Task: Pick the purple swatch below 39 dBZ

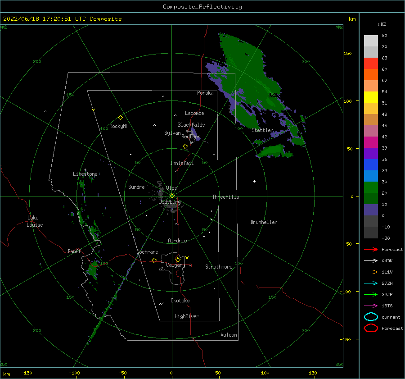Action: 371,154
